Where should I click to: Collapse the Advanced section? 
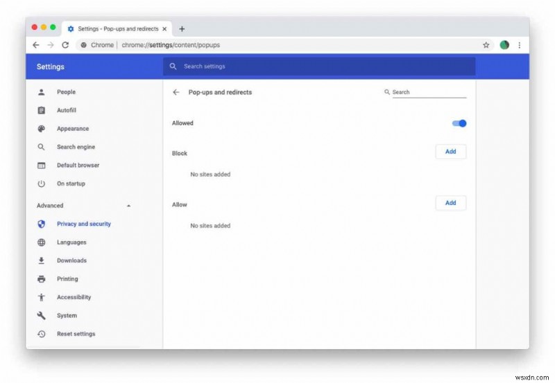(x=128, y=206)
